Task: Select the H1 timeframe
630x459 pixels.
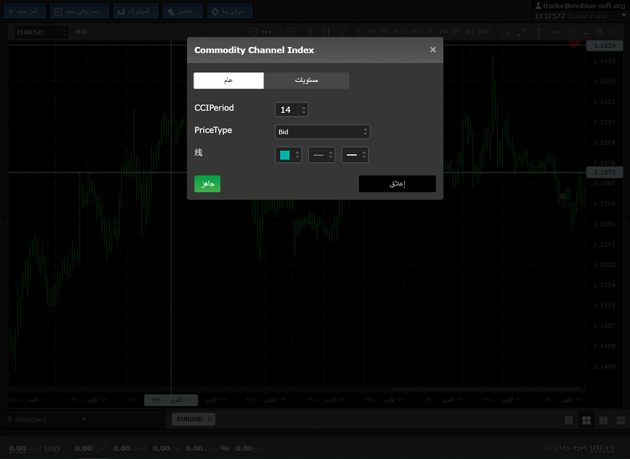Action: [432, 31]
